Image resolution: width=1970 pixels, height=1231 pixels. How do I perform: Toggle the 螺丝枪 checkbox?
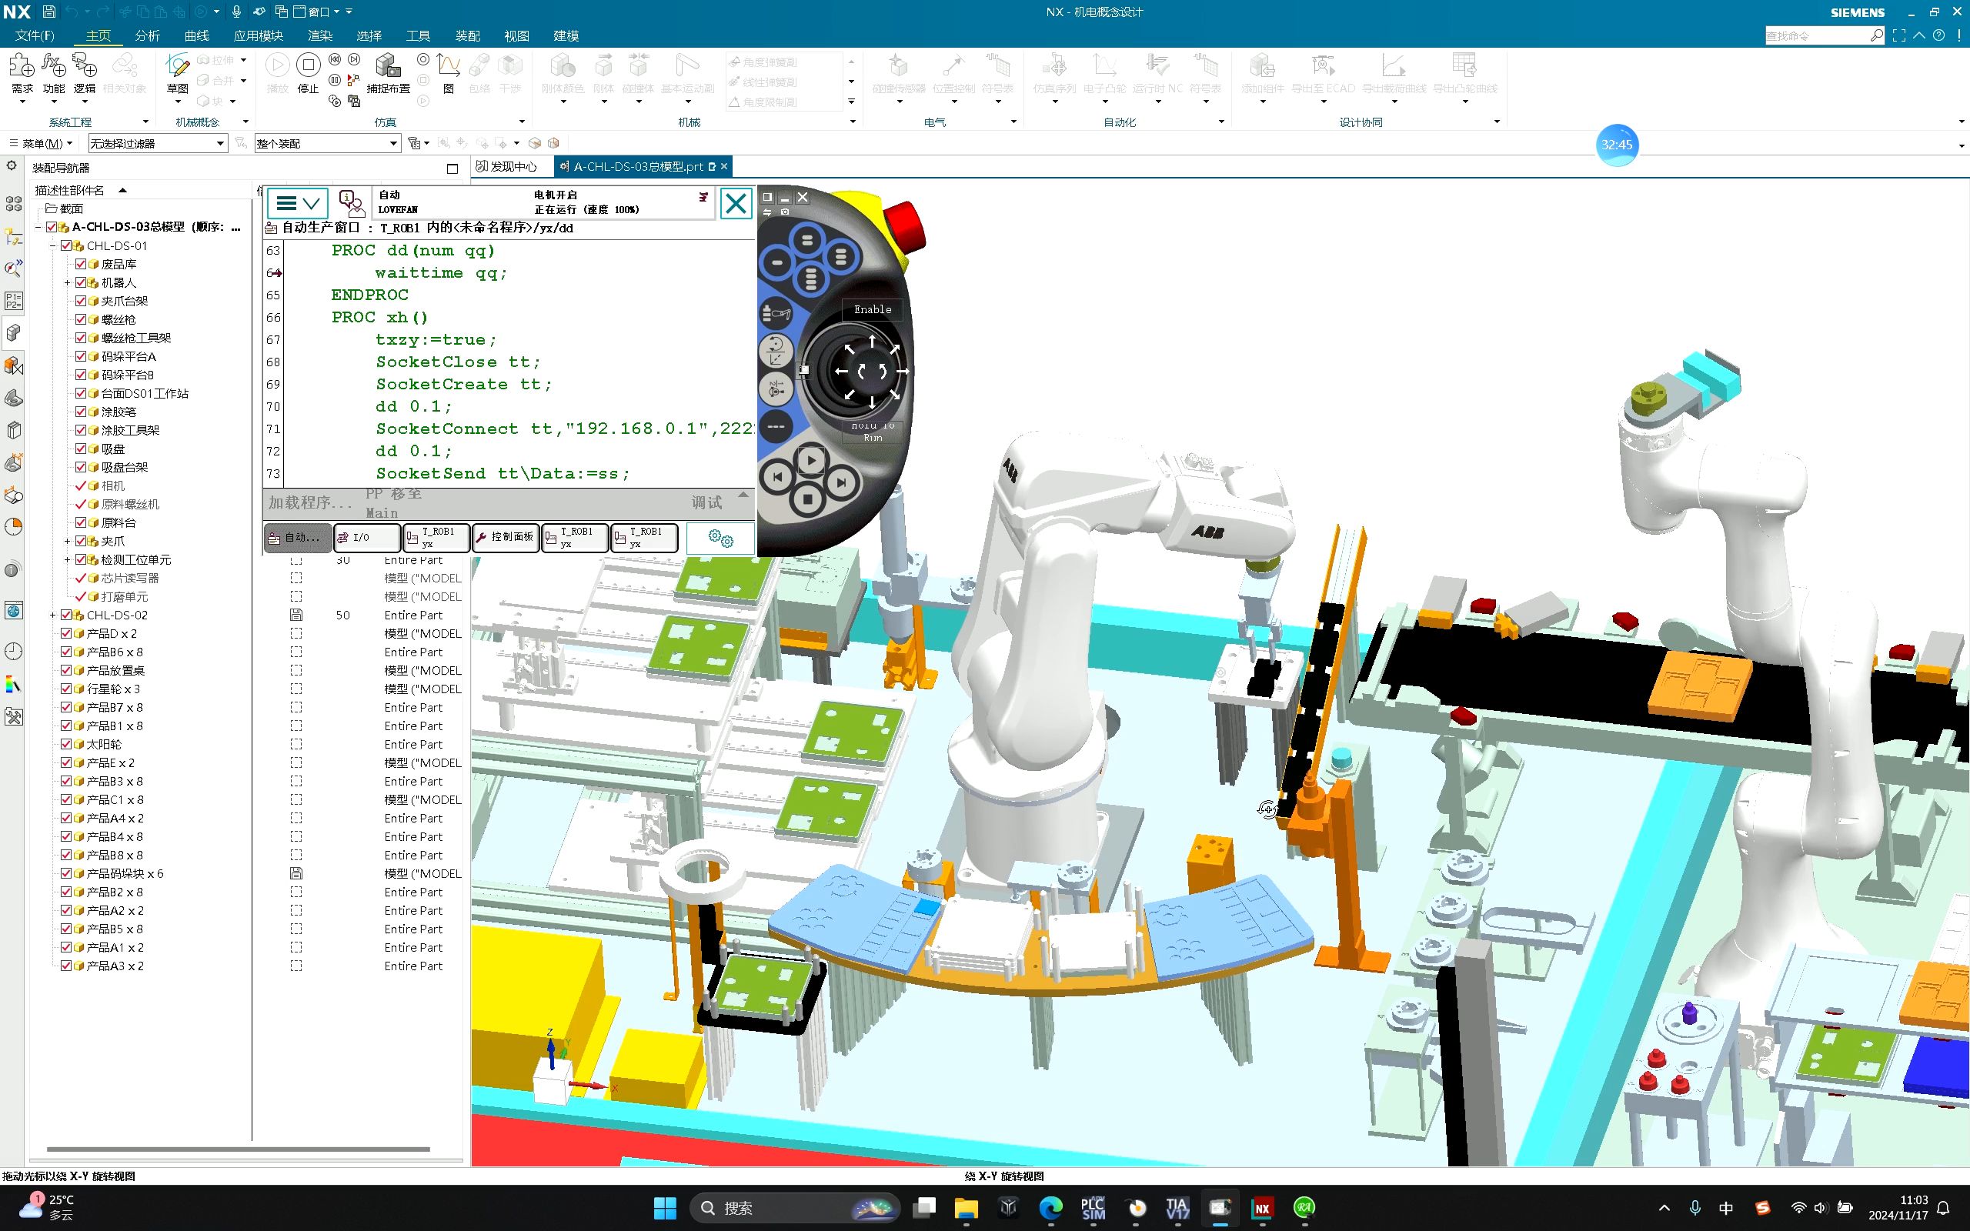[81, 319]
